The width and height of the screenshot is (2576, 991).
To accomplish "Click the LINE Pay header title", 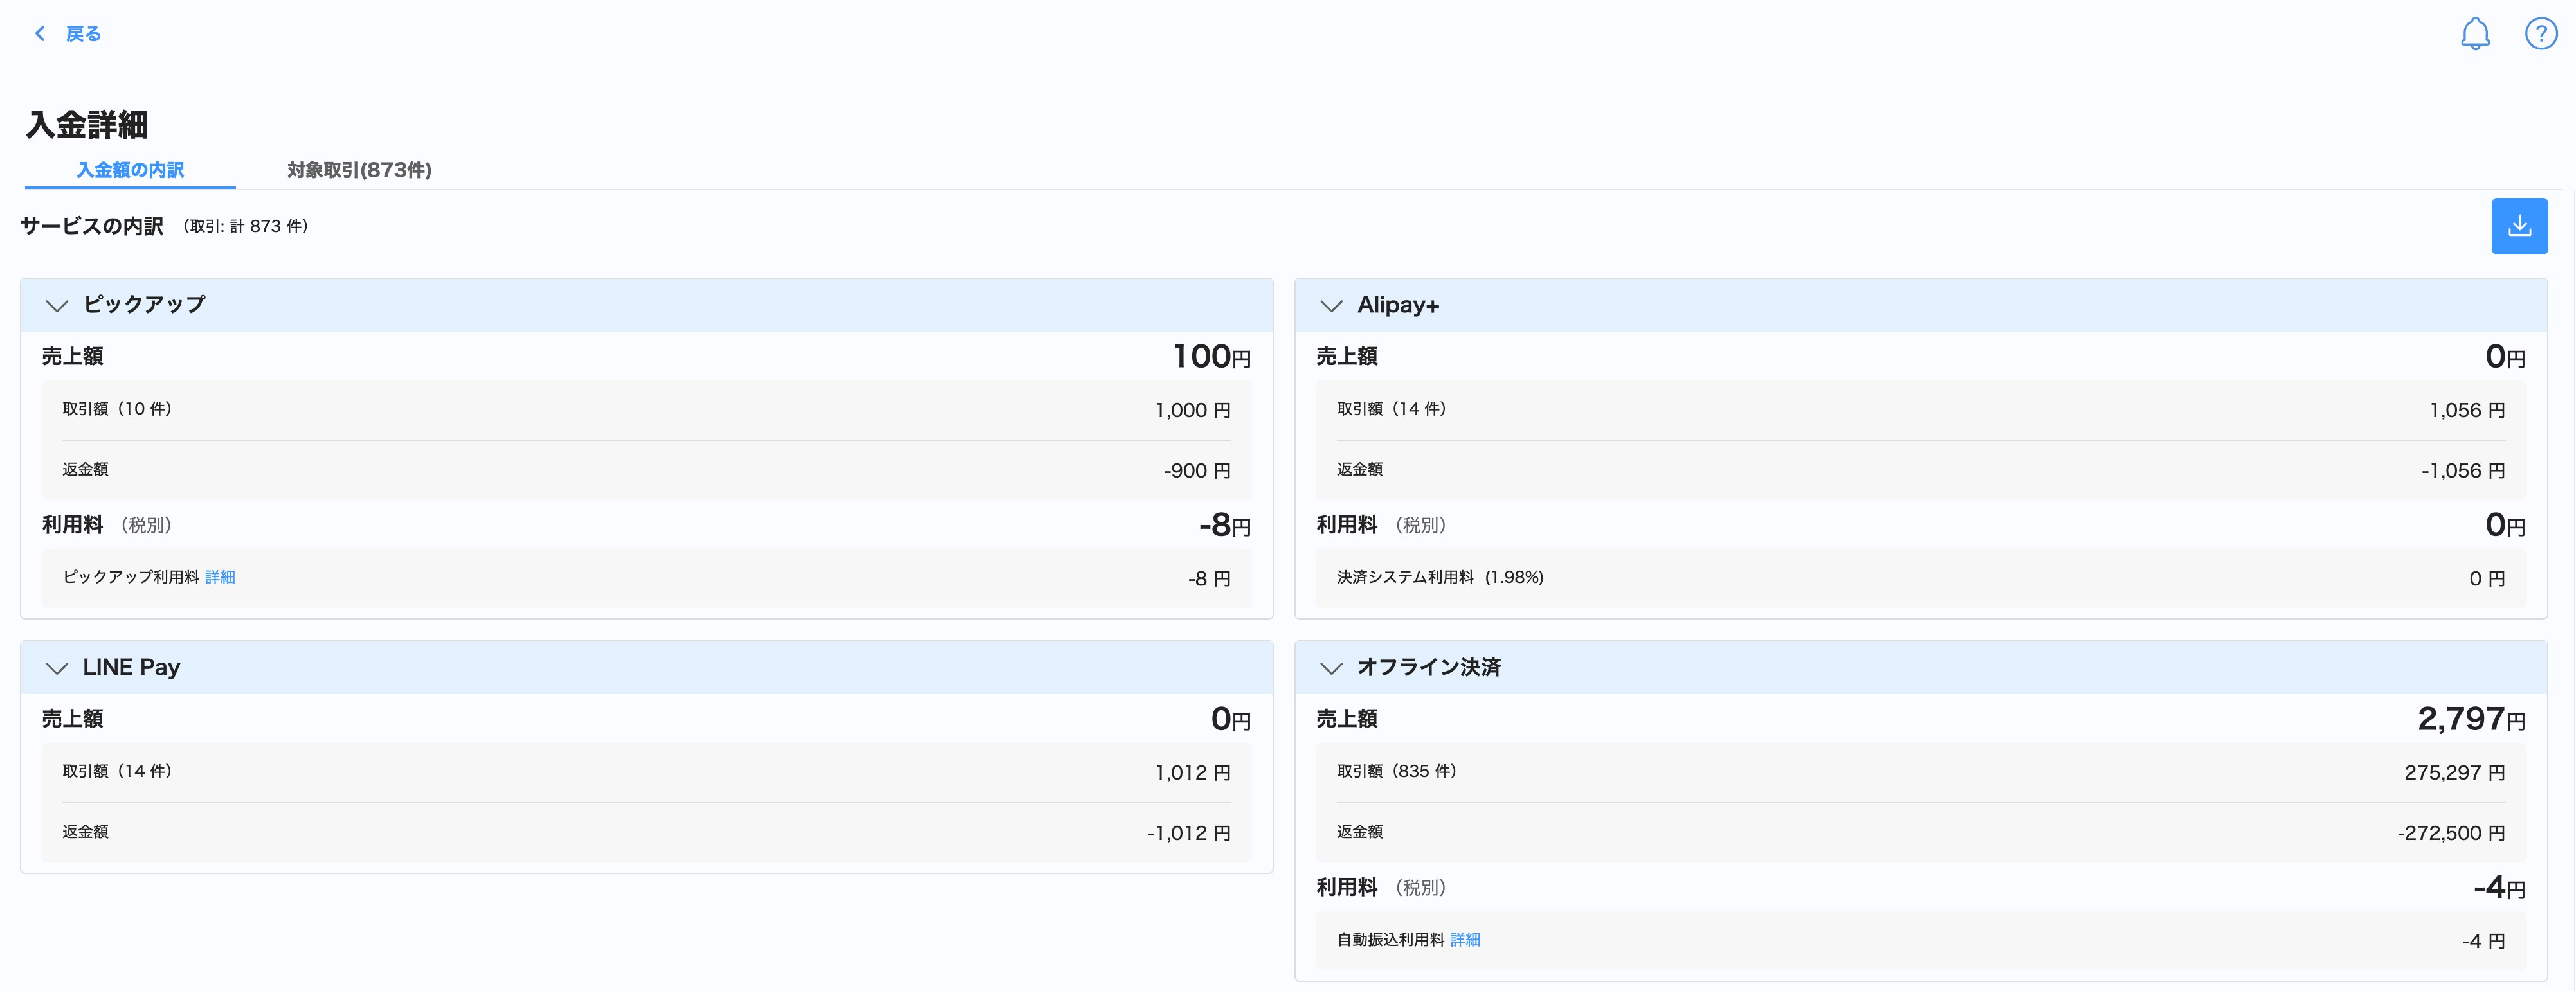I will (x=131, y=667).
